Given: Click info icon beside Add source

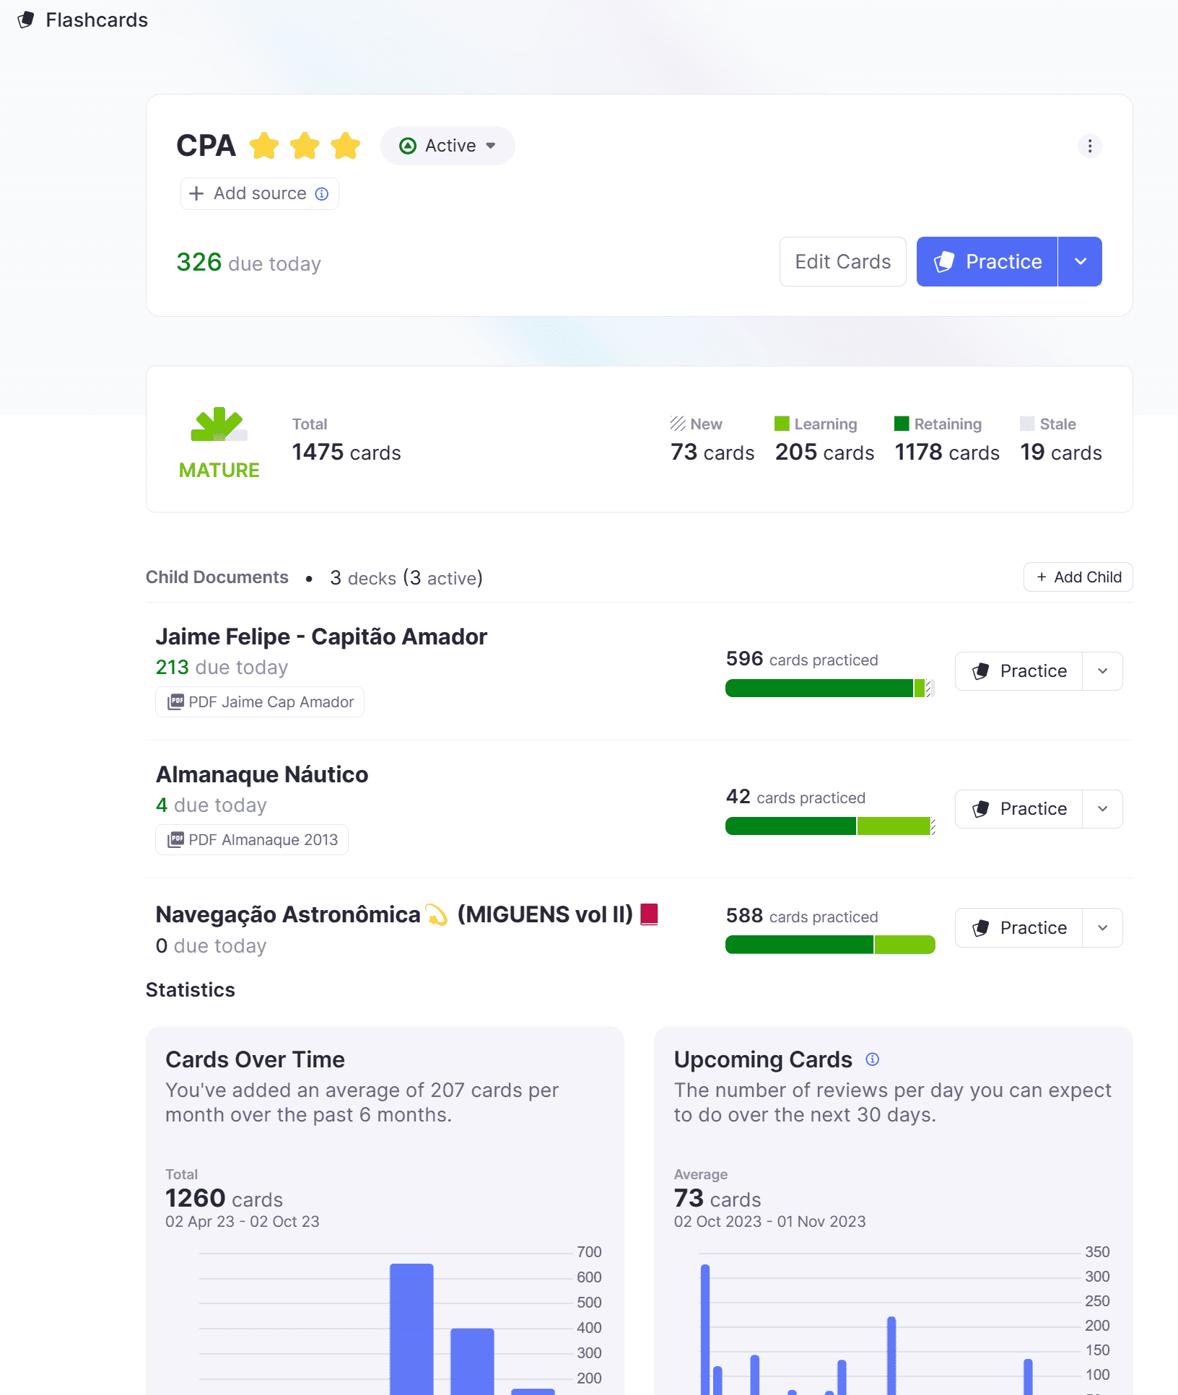Looking at the screenshot, I should click(322, 193).
